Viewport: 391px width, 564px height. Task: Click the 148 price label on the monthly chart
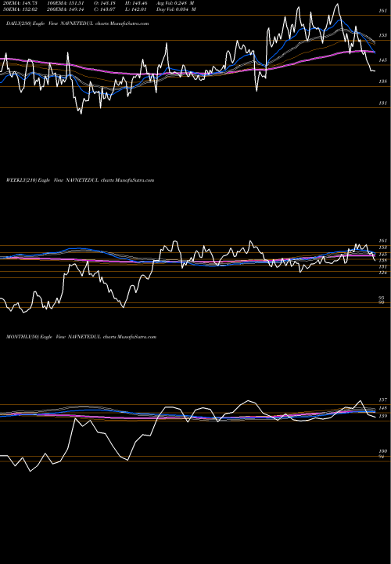click(x=382, y=408)
